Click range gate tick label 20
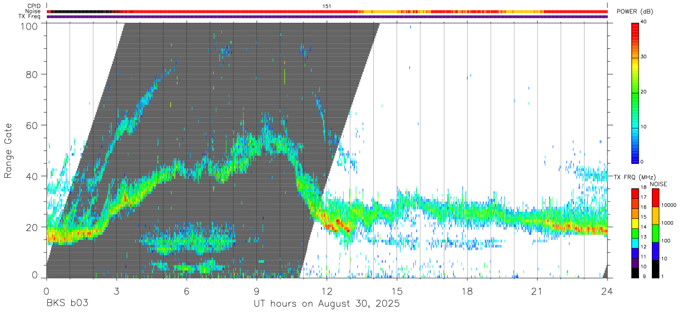This screenshot has height=315, width=683. 32,227
